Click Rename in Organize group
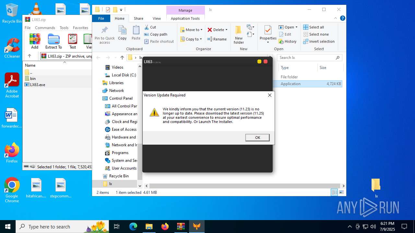The width and height of the screenshot is (415, 233). pos(217,39)
